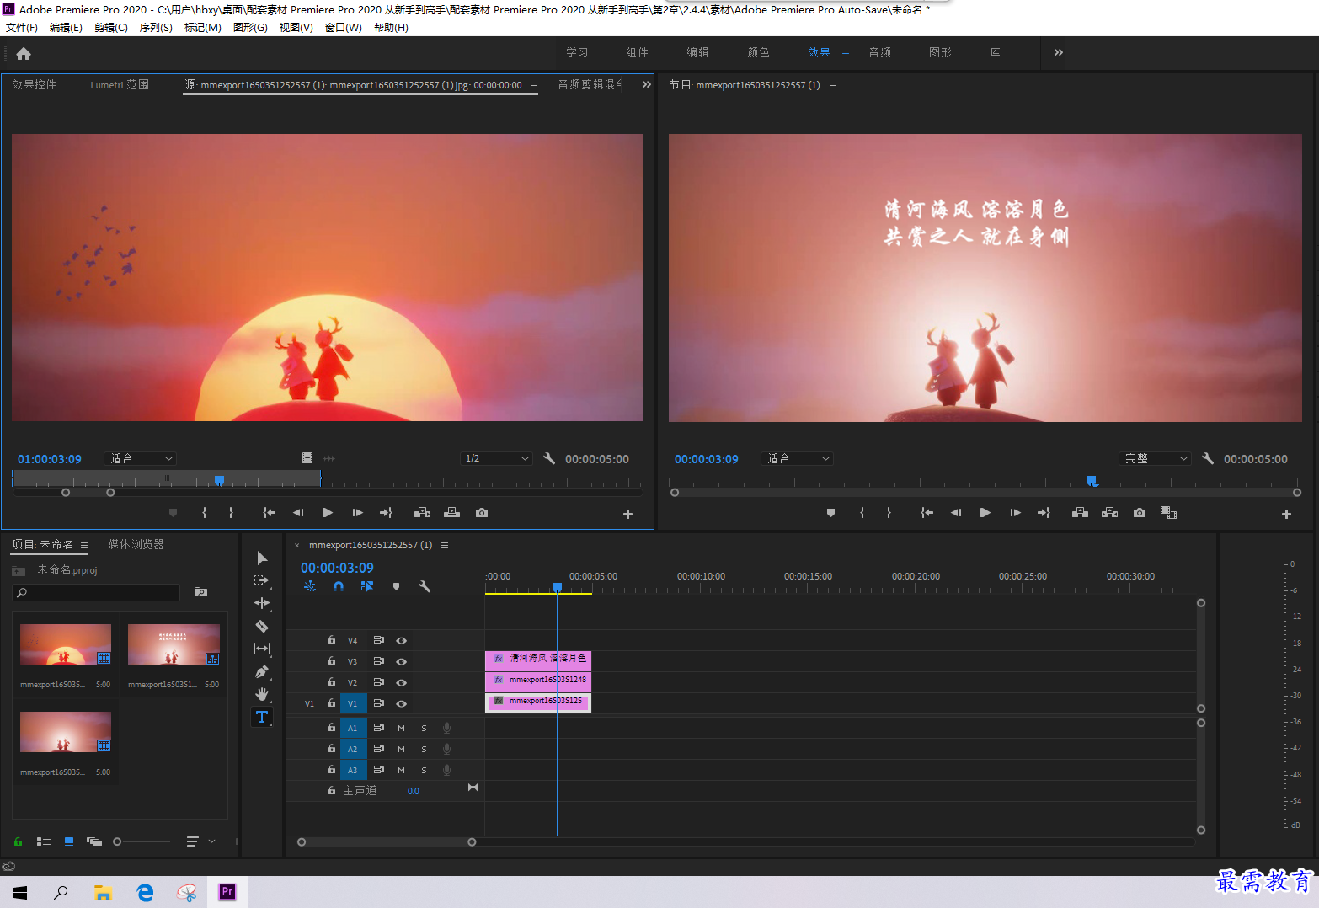Viewport: 1319px width, 908px height.
Task: Open the 窗口(W) menu
Action: point(344,28)
